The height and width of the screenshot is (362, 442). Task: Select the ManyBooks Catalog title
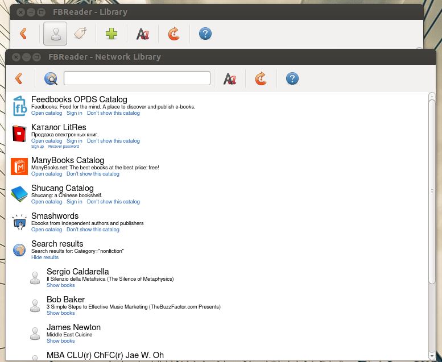pyautogui.click(x=68, y=160)
